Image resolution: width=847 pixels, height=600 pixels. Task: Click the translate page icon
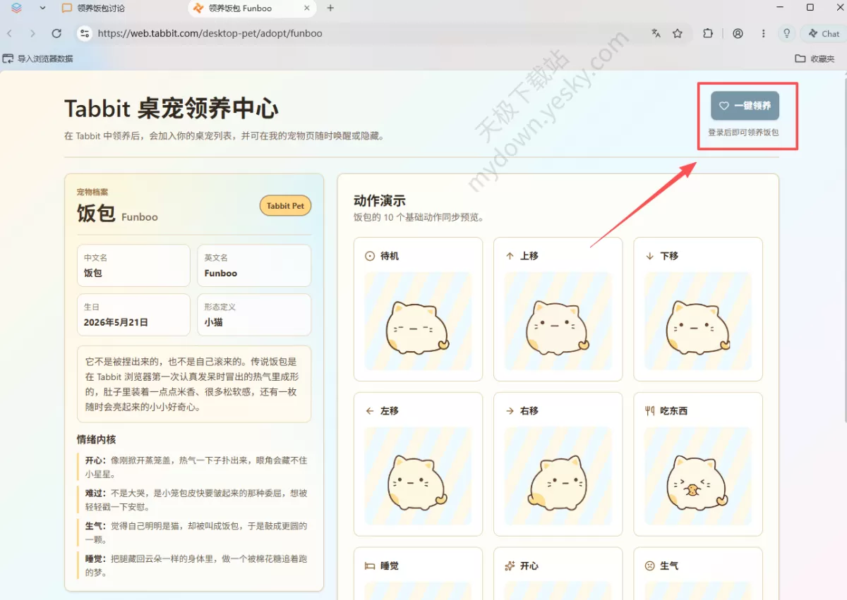(656, 33)
